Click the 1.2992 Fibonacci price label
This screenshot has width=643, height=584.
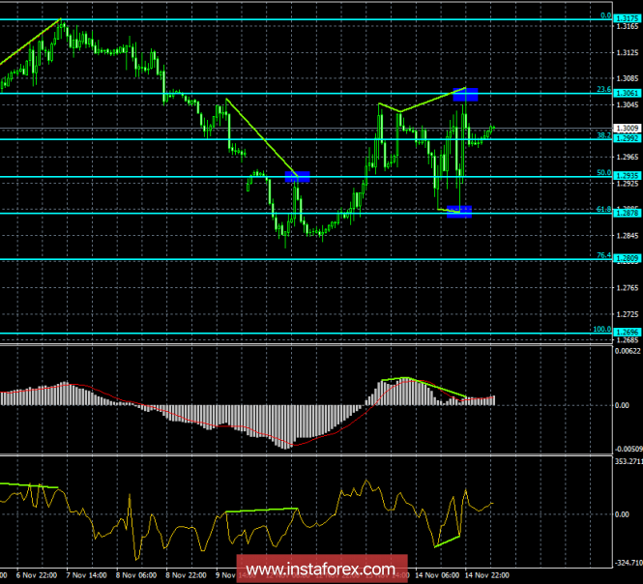[628, 138]
